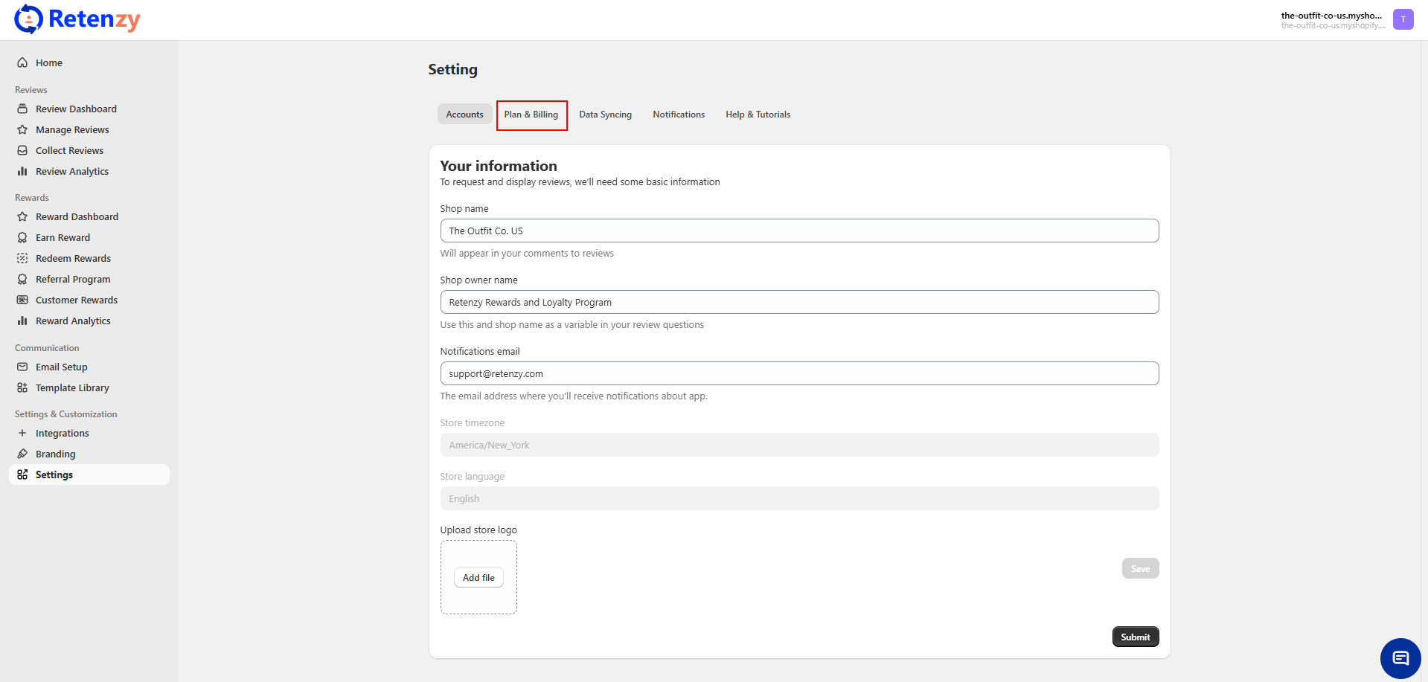
Task: Click the Notifications email field
Action: [798, 374]
